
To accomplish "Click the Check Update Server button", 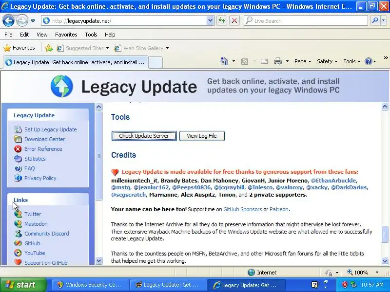I will [144, 136].
